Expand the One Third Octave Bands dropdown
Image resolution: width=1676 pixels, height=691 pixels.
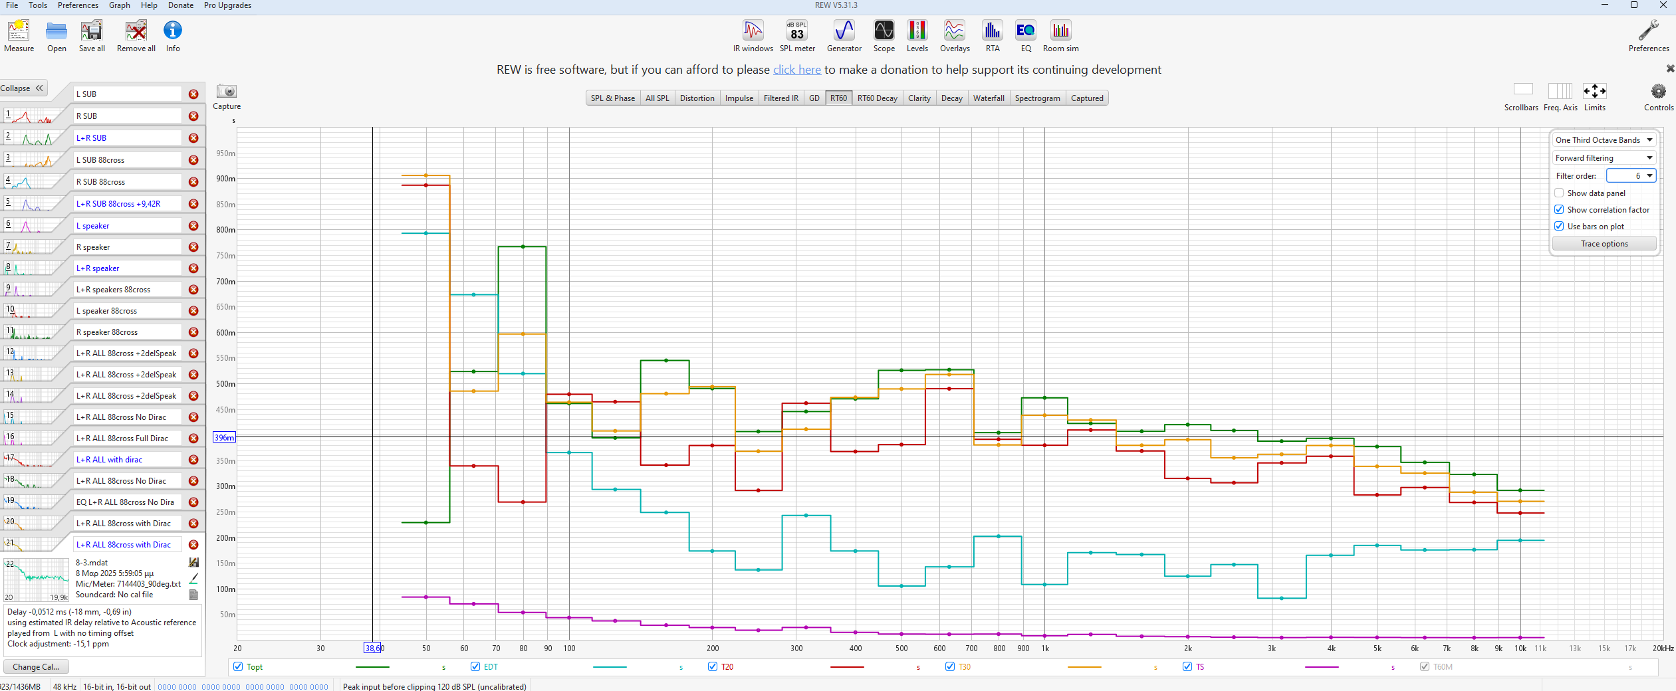[x=1603, y=140]
